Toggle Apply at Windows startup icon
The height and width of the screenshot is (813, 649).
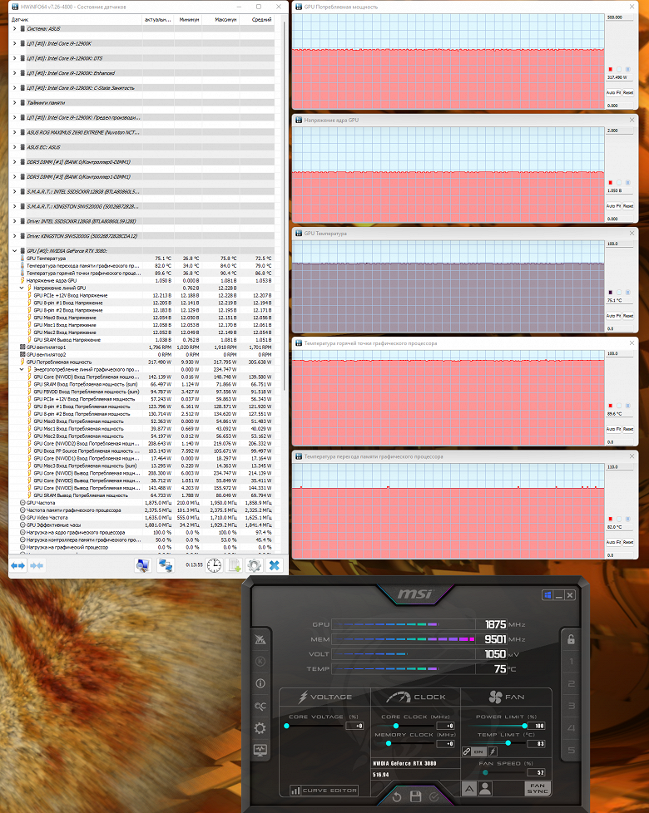[x=547, y=595]
